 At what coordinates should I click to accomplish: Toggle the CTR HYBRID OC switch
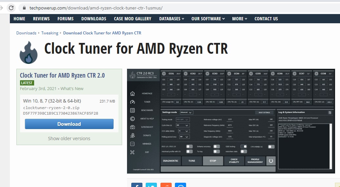tap(271, 147)
